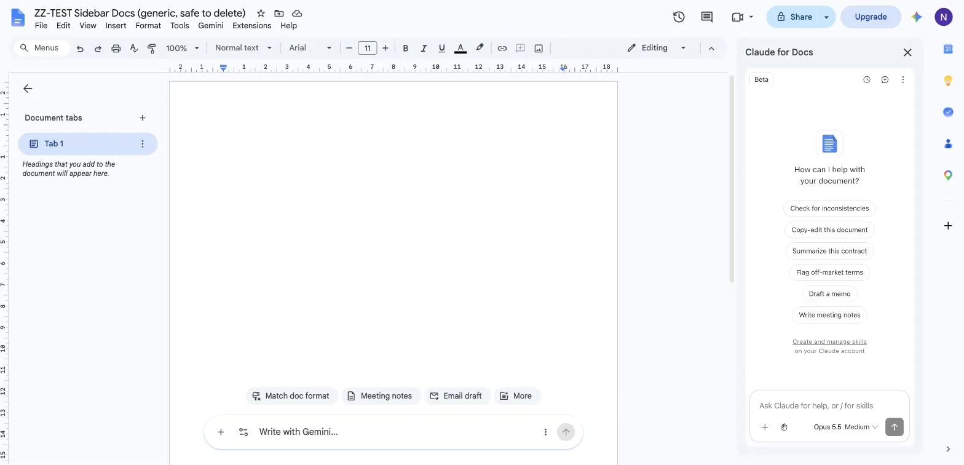This screenshot has width=964, height=465.
Task: Open the Google Tasks side panel icon
Action: pos(948,112)
